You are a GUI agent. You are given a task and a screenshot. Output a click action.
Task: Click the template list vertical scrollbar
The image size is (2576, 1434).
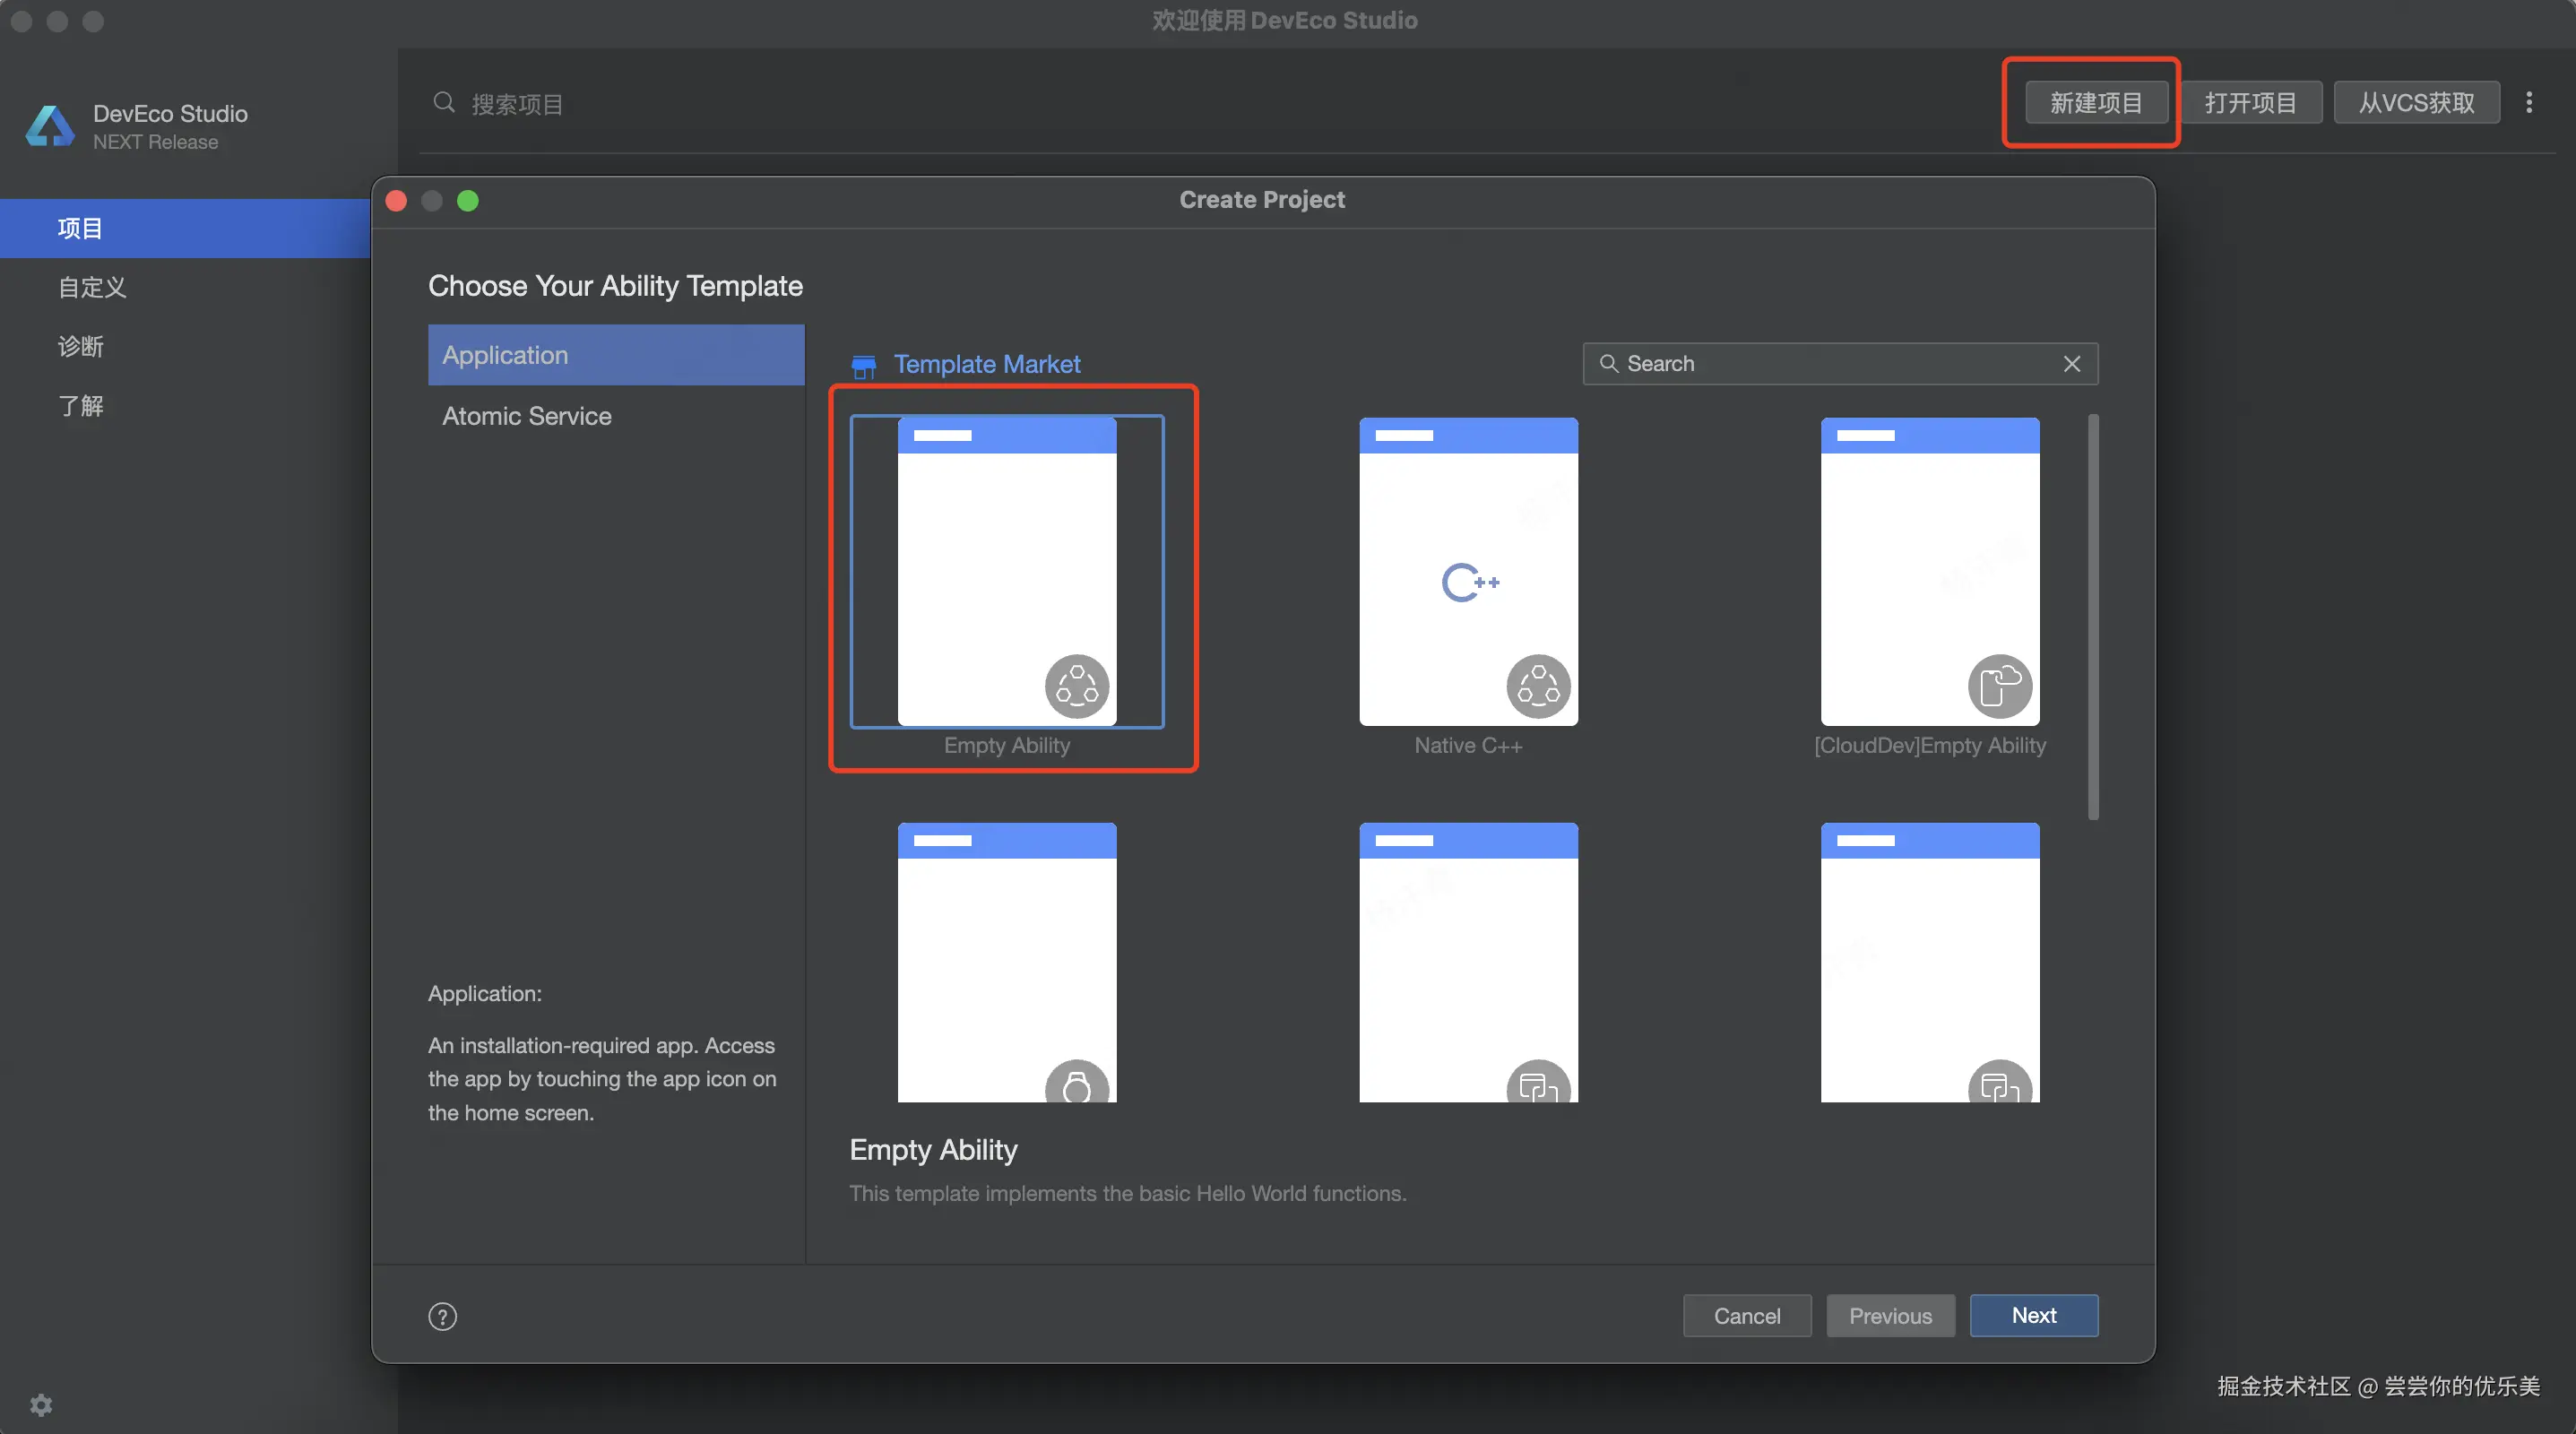click(x=2092, y=617)
